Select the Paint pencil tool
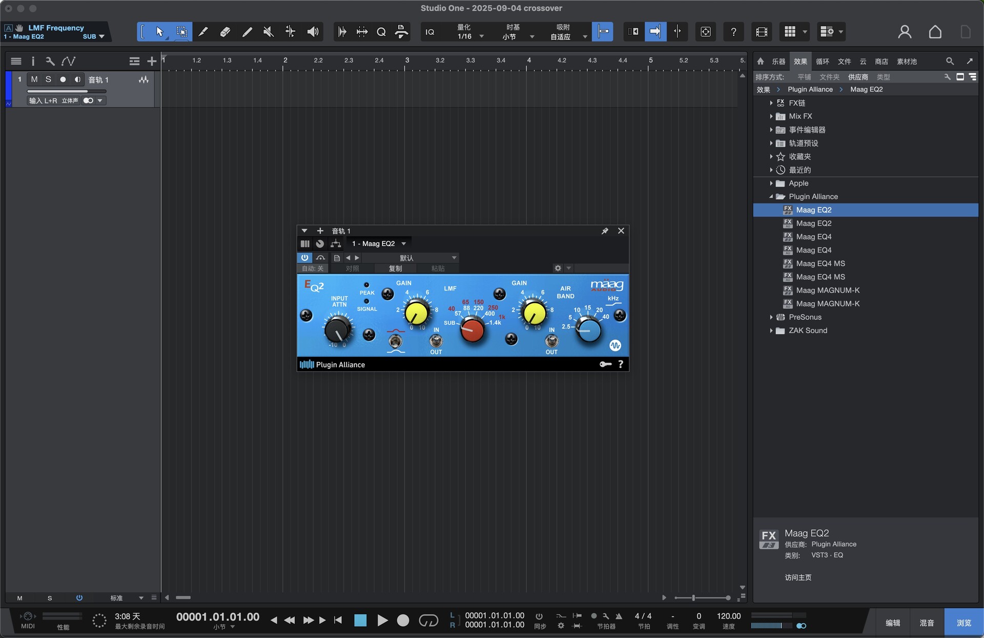This screenshot has width=984, height=638. pos(247,32)
